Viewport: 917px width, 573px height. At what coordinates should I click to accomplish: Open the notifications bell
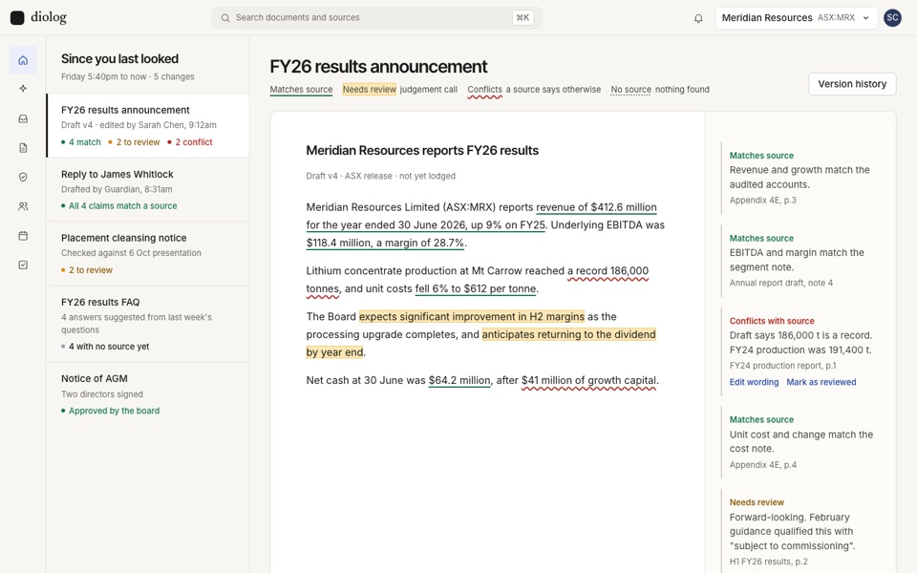[698, 18]
